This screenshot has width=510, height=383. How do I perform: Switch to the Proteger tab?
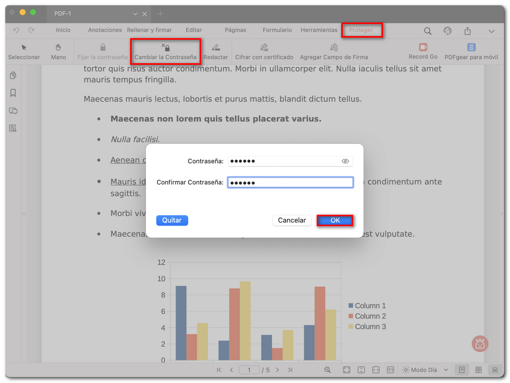[362, 30]
